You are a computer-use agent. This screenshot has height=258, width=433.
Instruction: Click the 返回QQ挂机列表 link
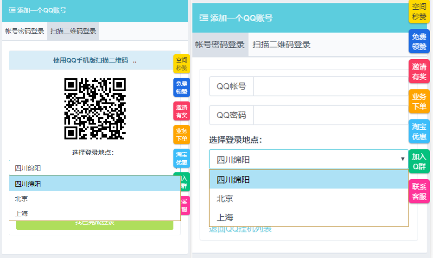coord(240,229)
